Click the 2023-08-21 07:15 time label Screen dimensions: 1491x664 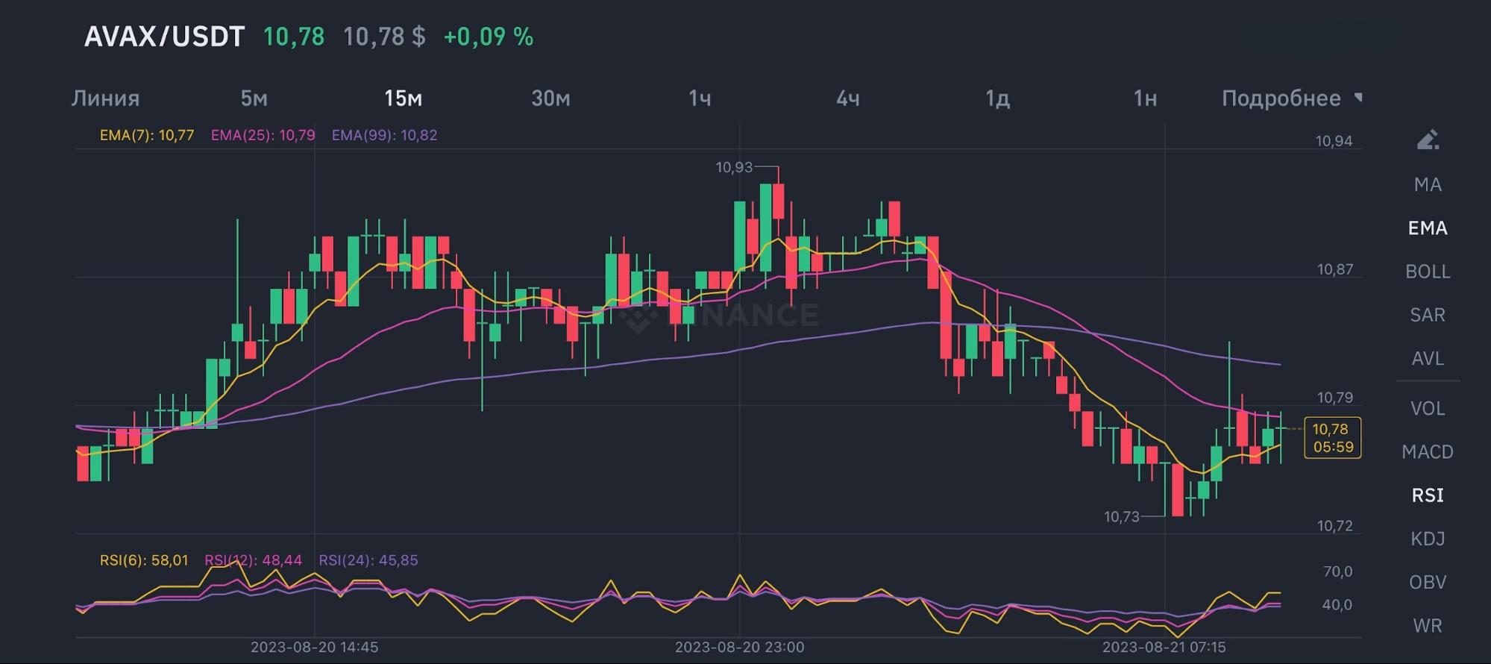point(1164,647)
